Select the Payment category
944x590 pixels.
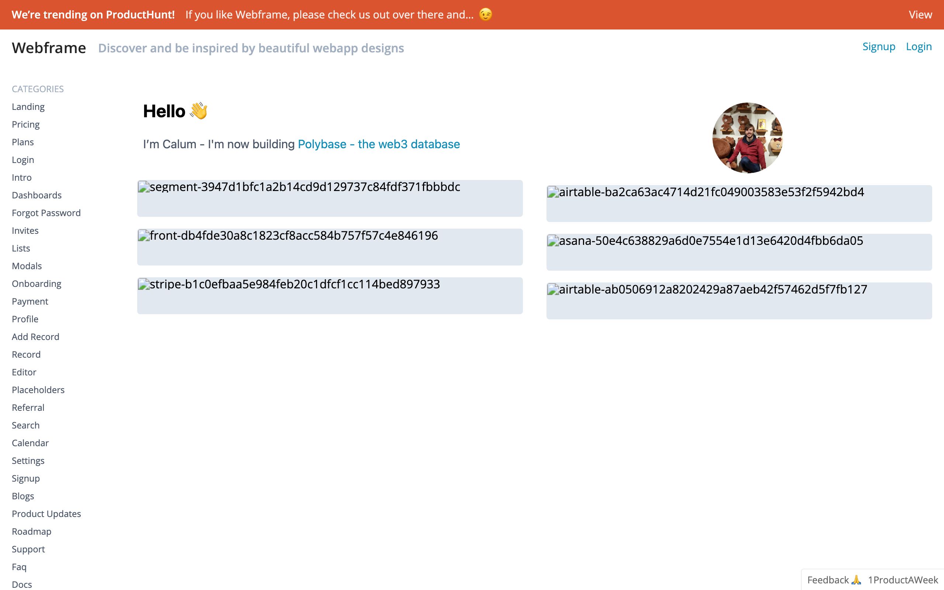pyautogui.click(x=30, y=301)
